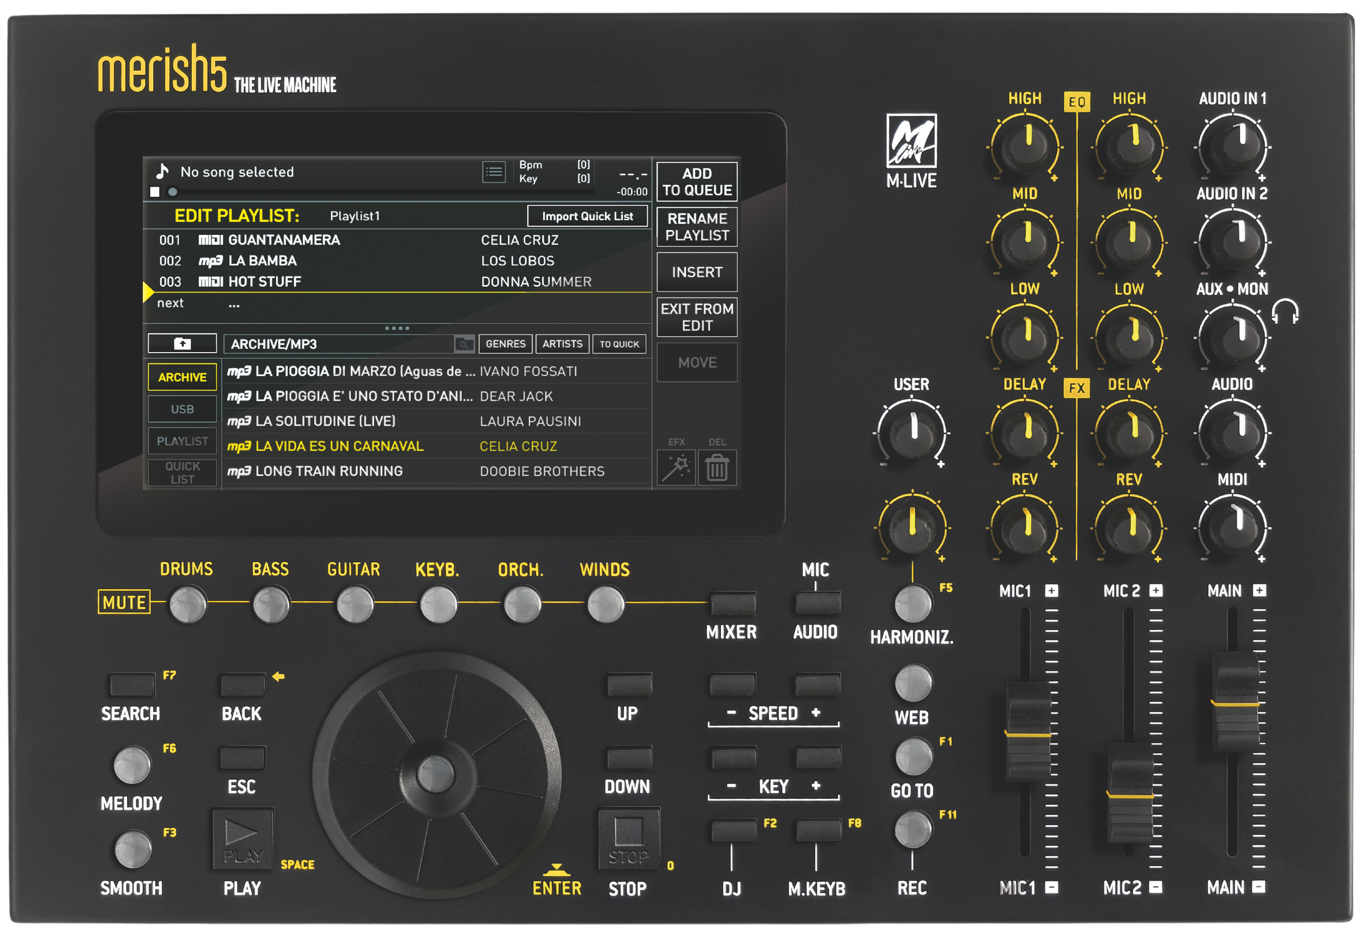Viewport: 1362px width, 932px height.
Task: Click the WEB round button
Action: click(x=914, y=683)
